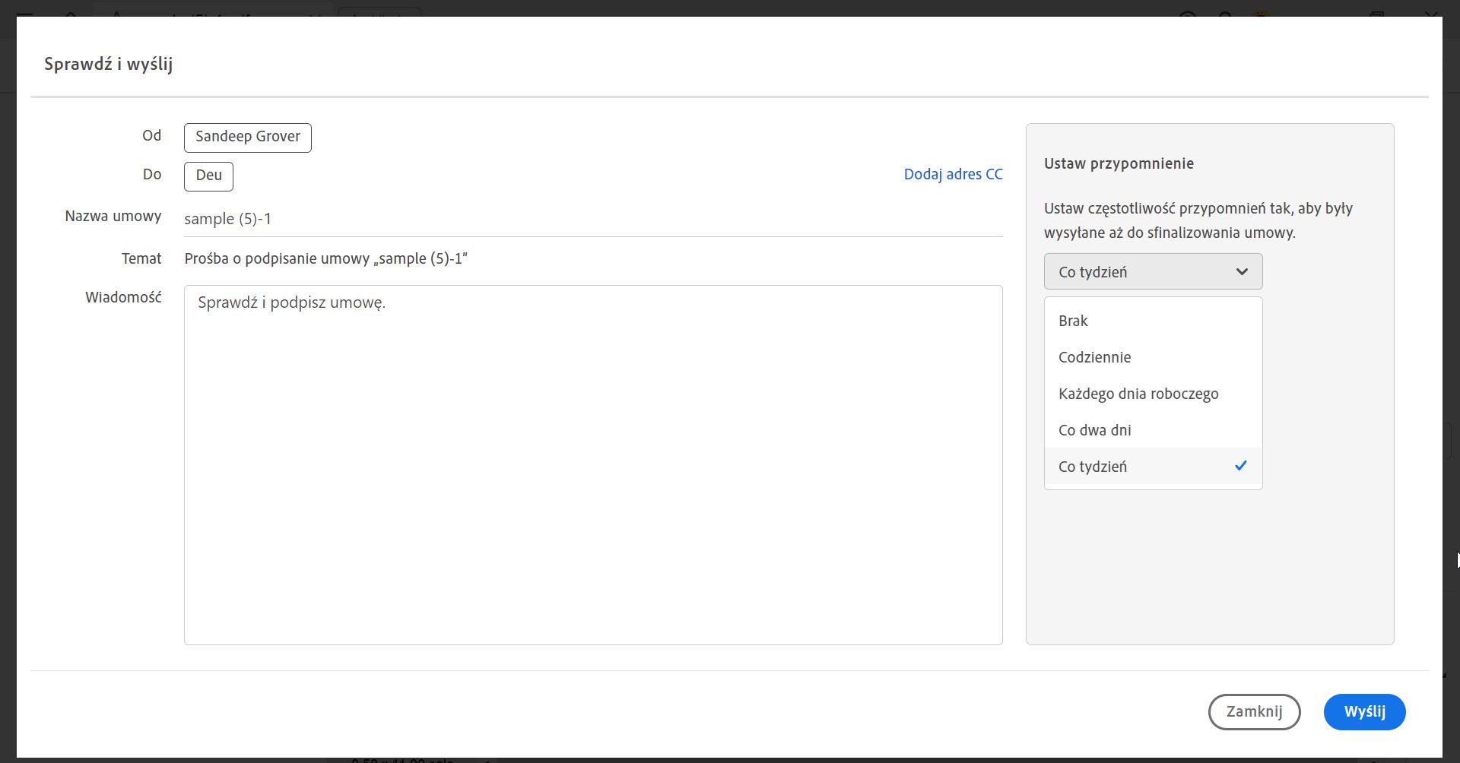Viewport: 1460px width, 763px height.
Task: Click the Temat subject line text
Action: (x=325, y=258)
